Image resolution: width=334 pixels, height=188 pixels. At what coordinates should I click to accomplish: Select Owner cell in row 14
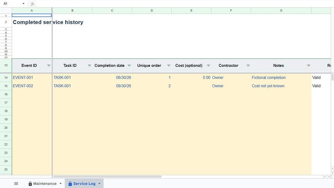point(231,77)
